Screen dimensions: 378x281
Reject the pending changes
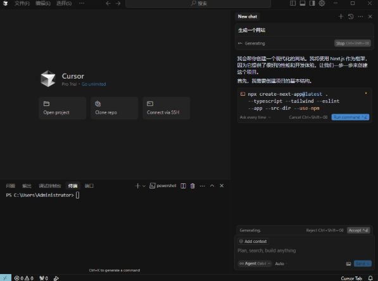[x=324, y=230]
